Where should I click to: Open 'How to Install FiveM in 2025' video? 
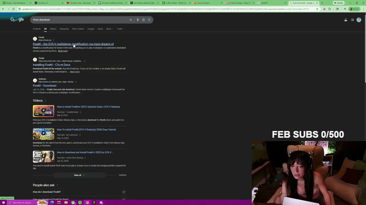point(88,107)
